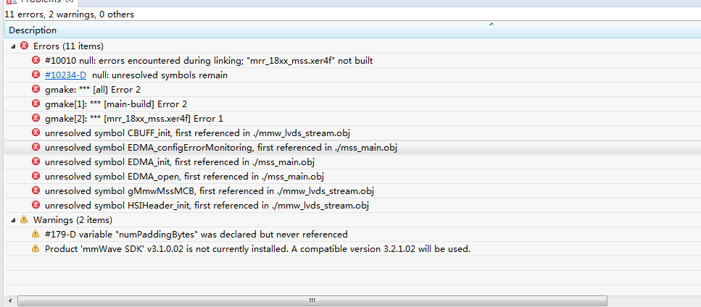Collapse the Errors (11 items) group
Screen dimensions: 701x307
(x=13, y=46)
